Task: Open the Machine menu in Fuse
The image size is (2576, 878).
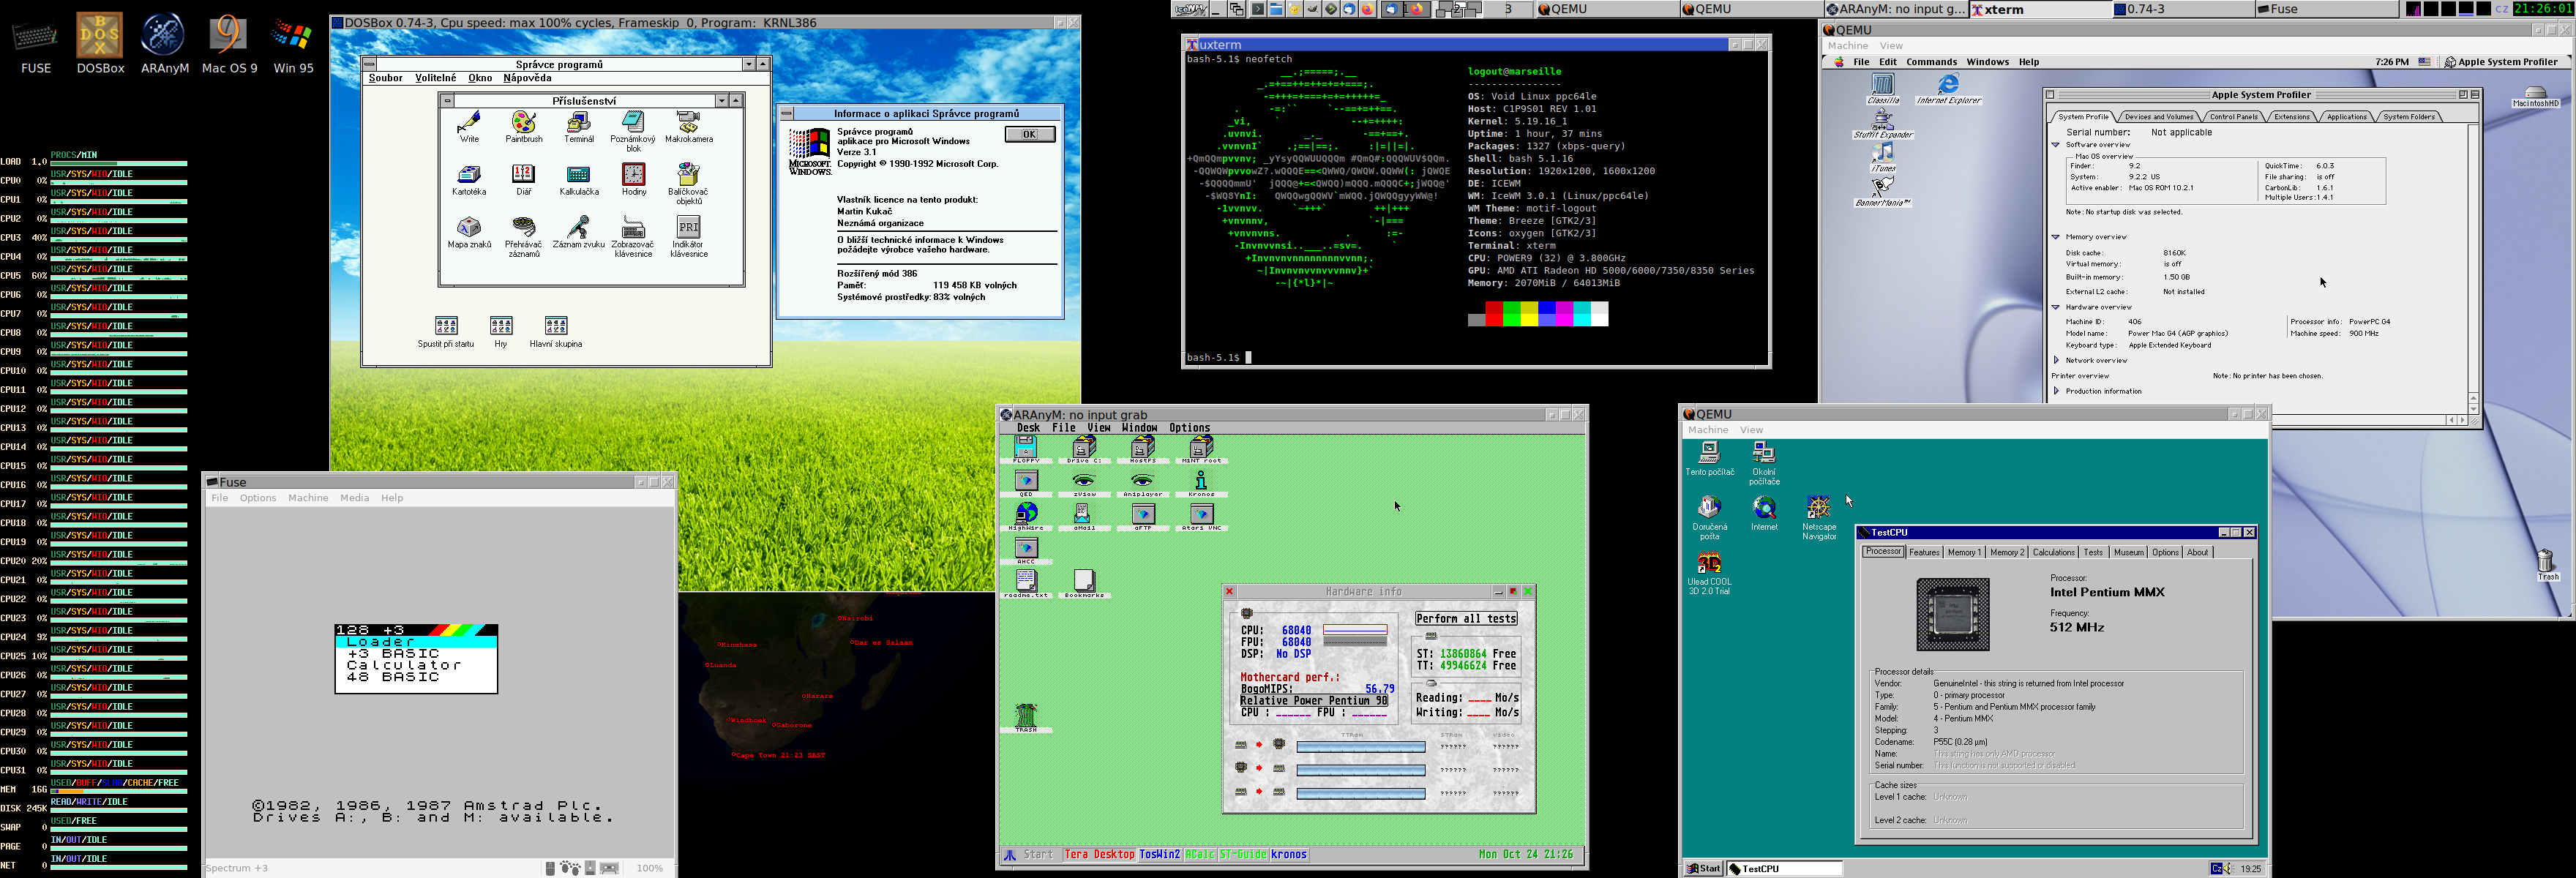Action: pos(308,498)
